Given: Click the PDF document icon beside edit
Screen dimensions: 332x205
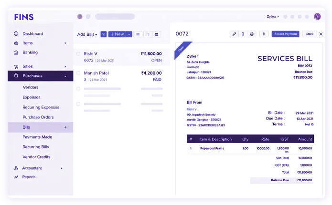Looking at the screenshot, I should (x=243, y=34).
